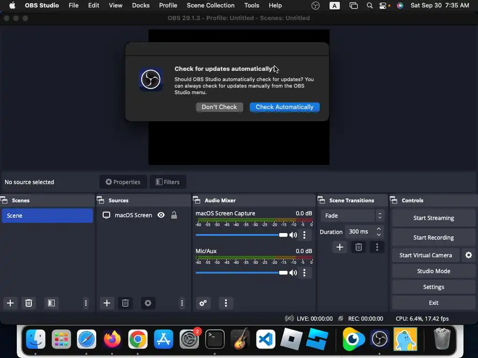Image resolution: width=478 pixels, height=358 pixels.
Task: Click Check Automatically button
Action: coord(284,107)
